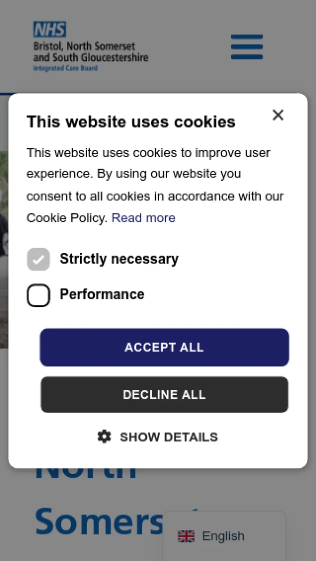Click the cookie consent description paragraph
This screenshot has width=316, height=561.
(x=155, y=184)
